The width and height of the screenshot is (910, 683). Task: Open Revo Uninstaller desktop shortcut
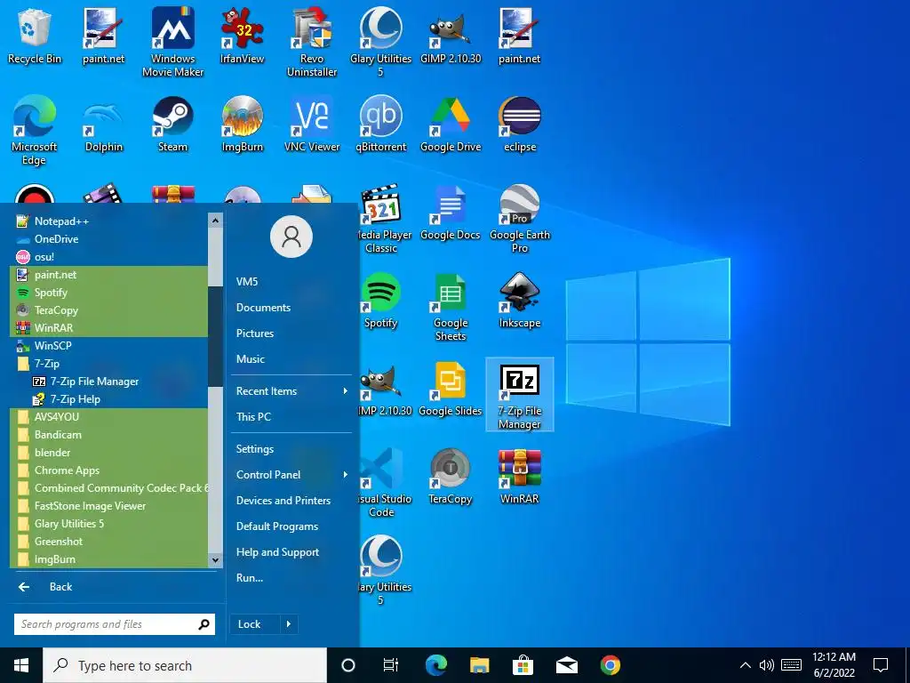(312, 42)
